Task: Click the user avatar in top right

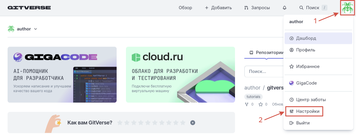Action: pos(347,8)
